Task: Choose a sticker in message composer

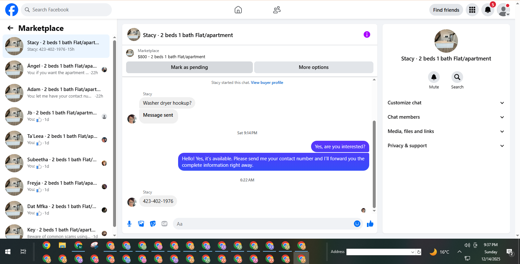Action: [153, 224]
